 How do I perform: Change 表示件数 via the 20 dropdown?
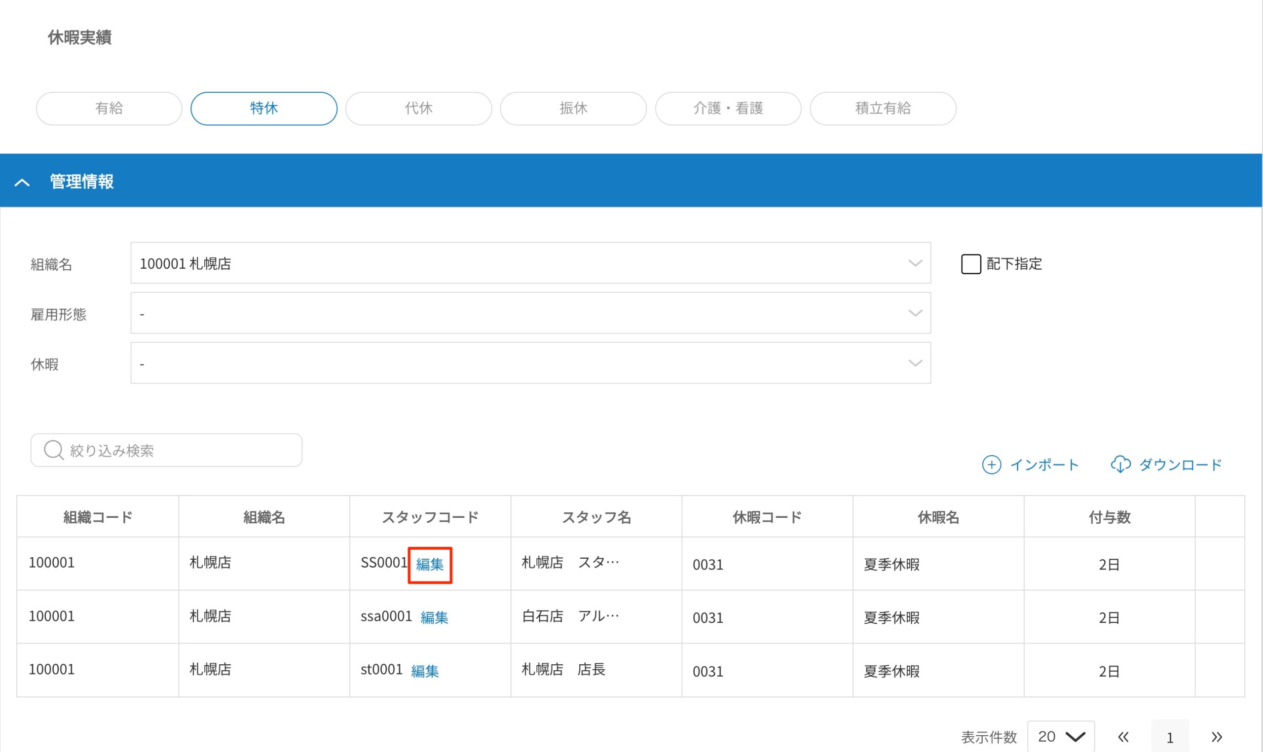(x=1060, y=736)
